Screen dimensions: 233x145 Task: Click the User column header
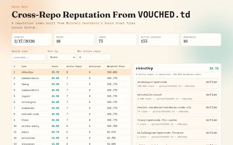(24, 66)
